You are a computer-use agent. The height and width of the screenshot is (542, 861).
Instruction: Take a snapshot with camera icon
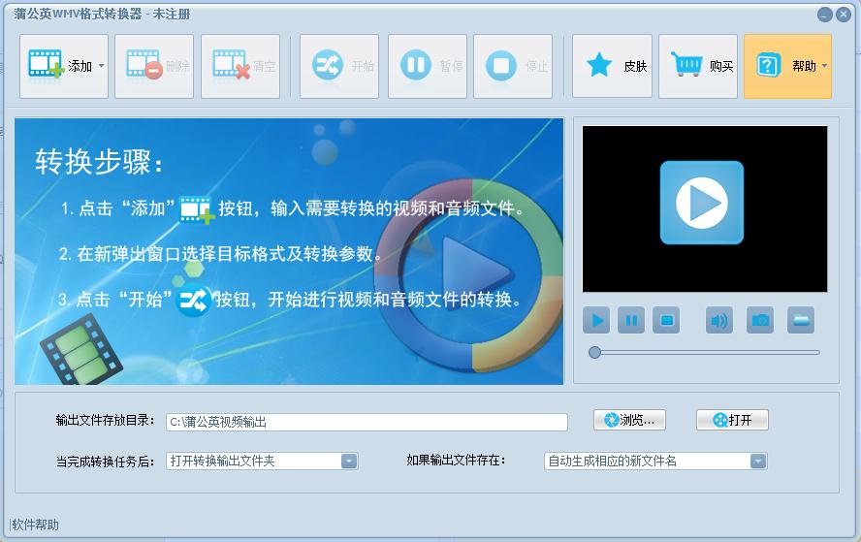pyautogui.click(x=760, y=320)
